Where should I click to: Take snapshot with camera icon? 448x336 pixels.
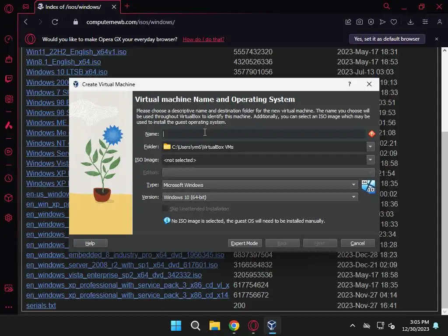pyautogui.click(x=360, y=22)
